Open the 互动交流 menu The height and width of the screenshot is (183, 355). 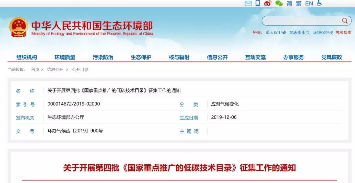(x=255, y=57)
